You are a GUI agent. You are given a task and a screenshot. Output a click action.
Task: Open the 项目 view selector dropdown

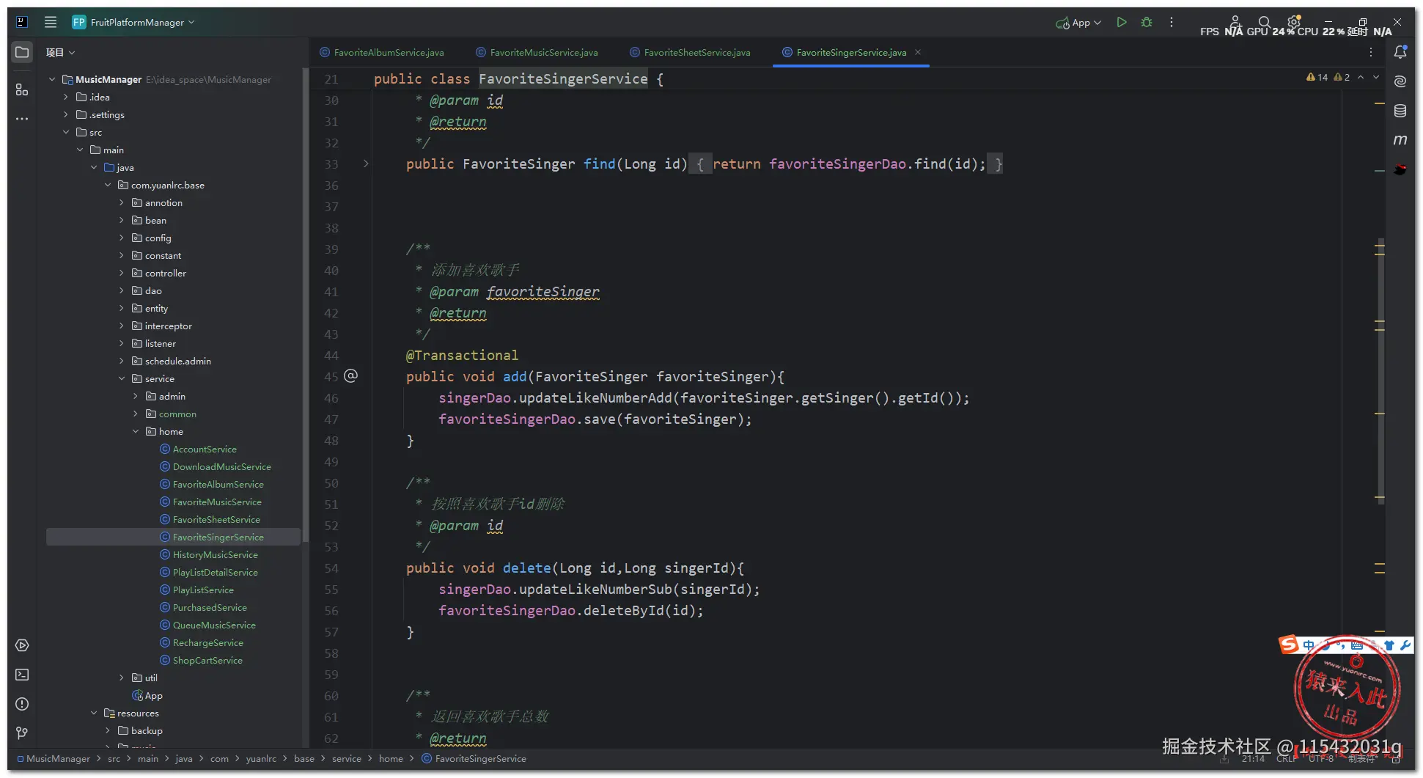tap(60, 52)
